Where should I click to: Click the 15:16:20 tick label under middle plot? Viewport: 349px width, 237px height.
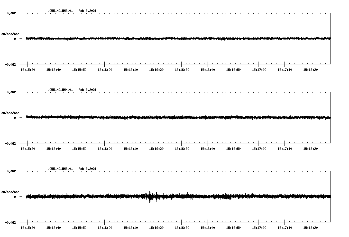point(156,148)
